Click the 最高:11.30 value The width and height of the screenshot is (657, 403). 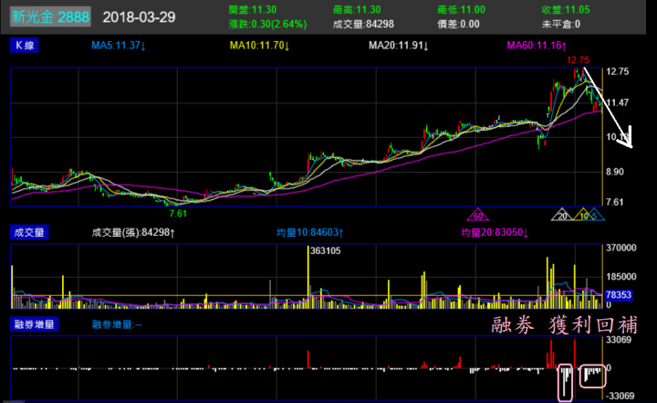357,10
